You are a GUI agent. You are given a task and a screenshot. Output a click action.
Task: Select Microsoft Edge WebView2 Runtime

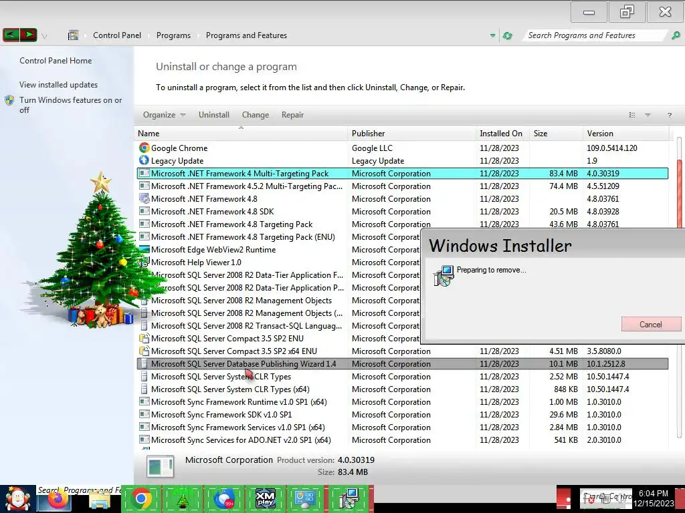(278, 250)
